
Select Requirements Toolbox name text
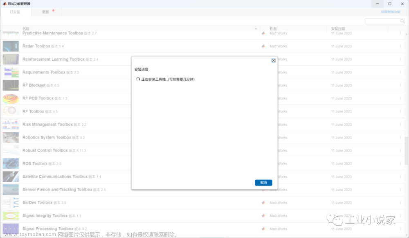[44, 73]
